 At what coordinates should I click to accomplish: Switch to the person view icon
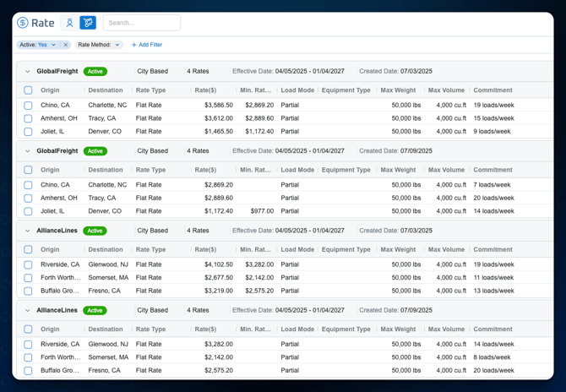70,23
